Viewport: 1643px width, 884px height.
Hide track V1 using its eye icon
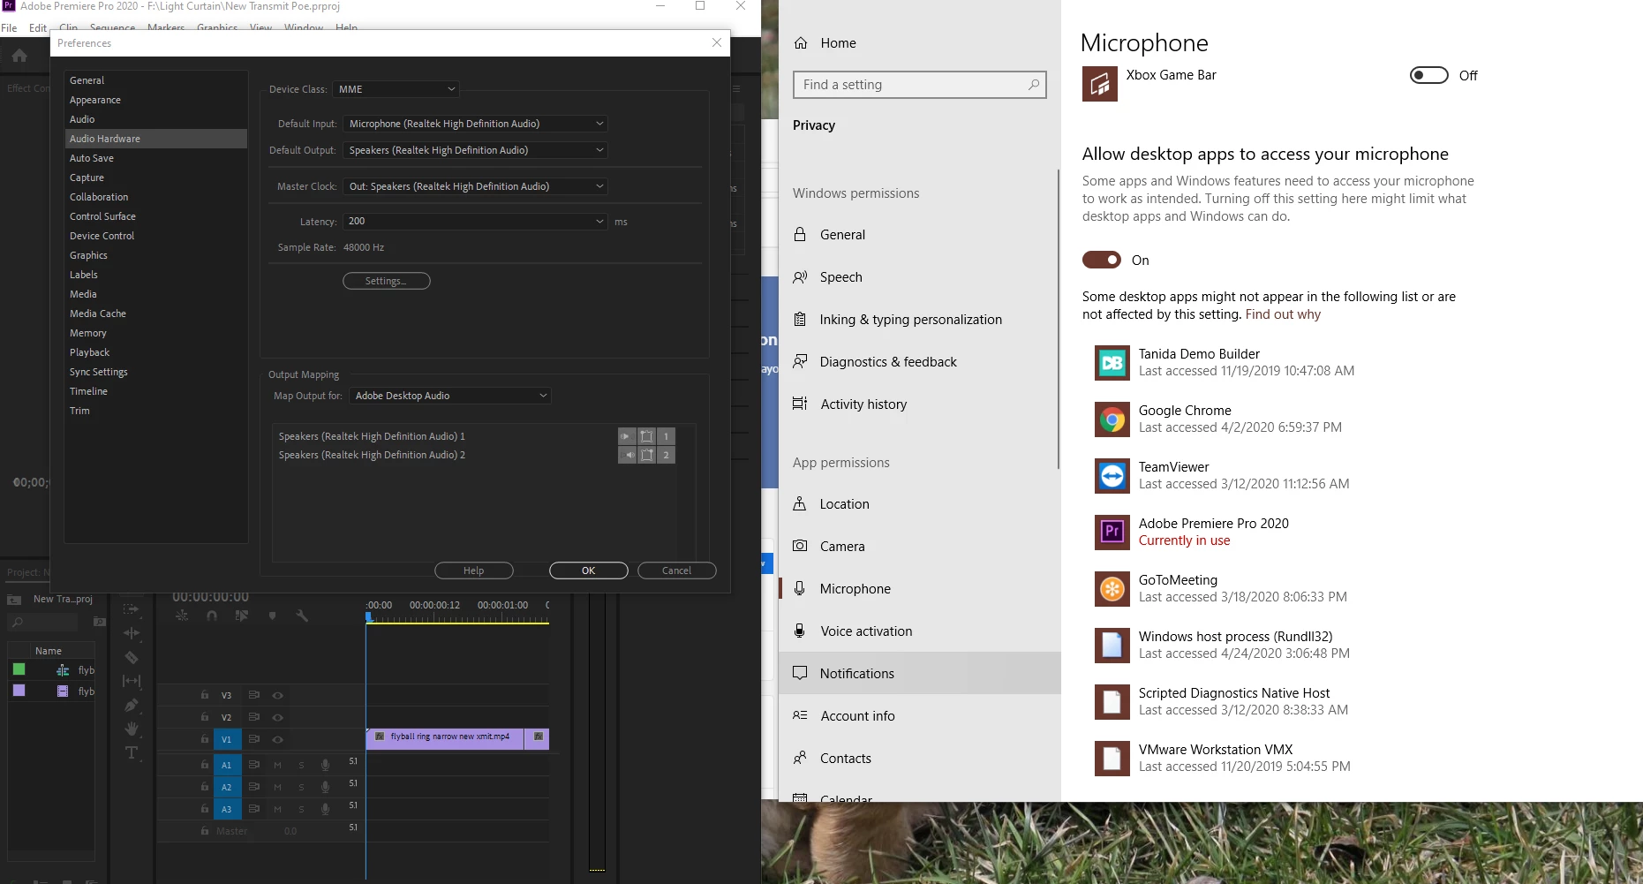[277, 739]
